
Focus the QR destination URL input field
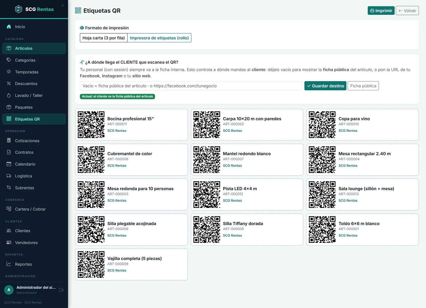(x=191, y=86)
